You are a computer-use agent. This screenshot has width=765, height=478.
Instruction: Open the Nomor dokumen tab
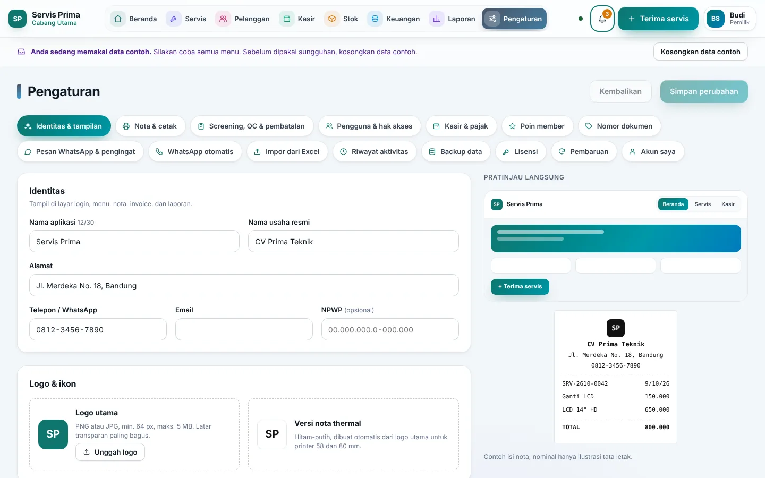pyautogui.click(x=619, y=126)
